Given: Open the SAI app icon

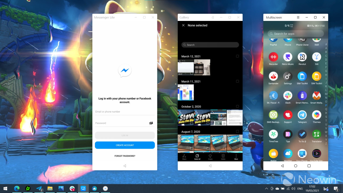Looking at the screenshot, I should 317,57.
